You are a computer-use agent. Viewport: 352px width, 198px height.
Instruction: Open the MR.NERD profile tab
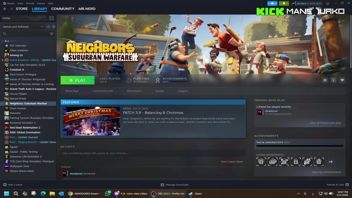click(87, 9)
